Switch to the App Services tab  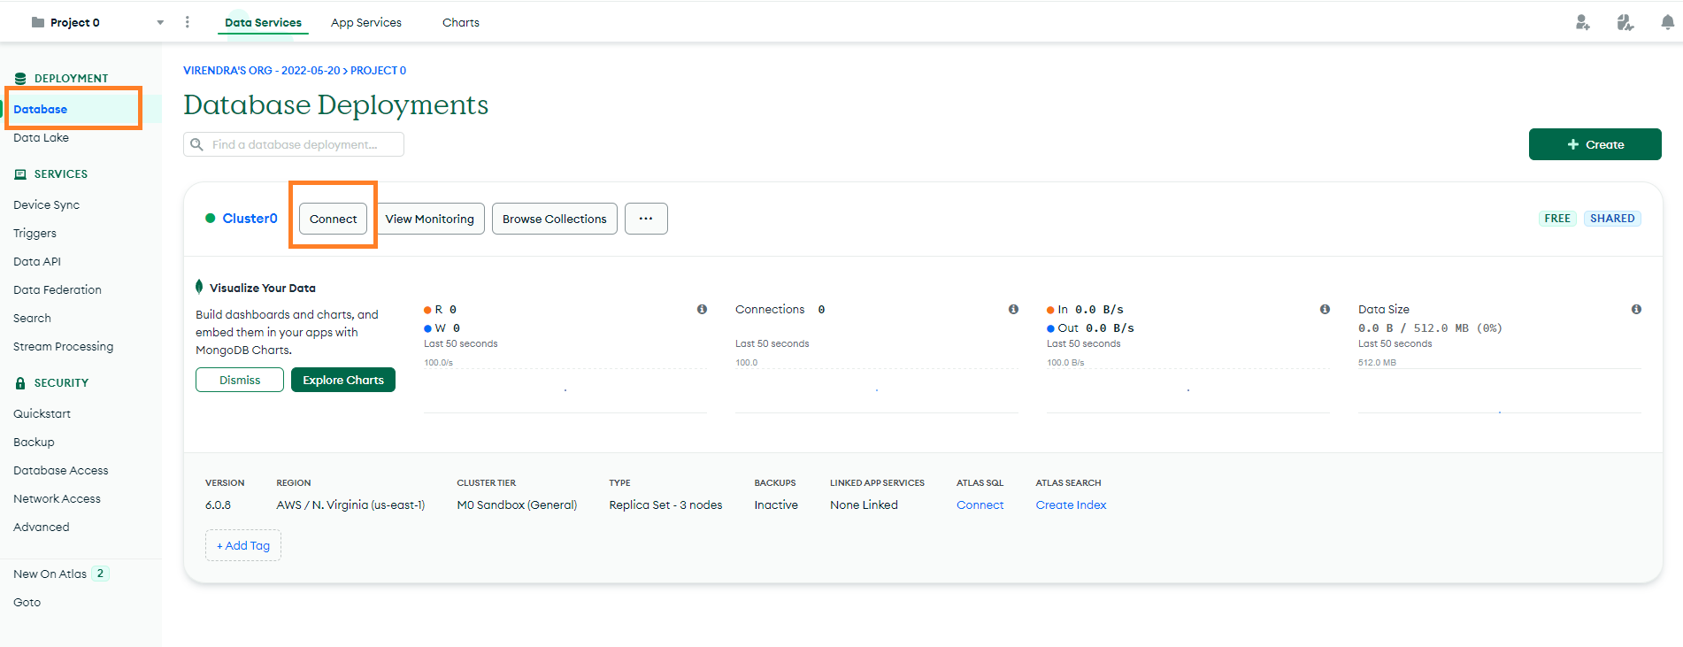coord(366,22)
